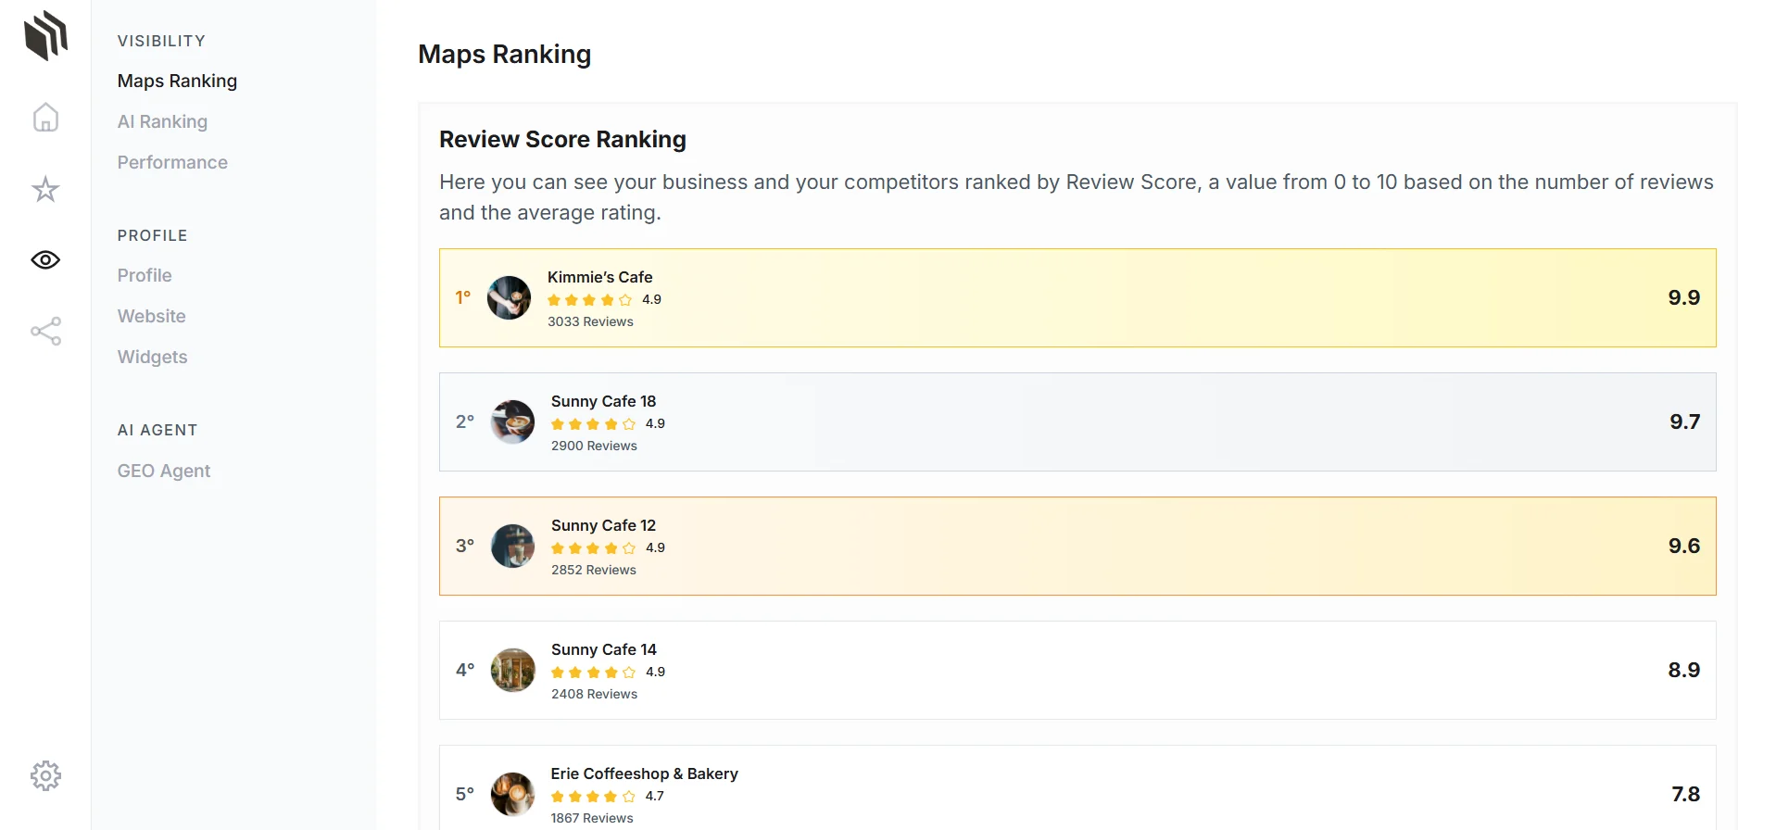Click Sunny Cafe 12 avatar thumbnail

[x=512, y=546]
